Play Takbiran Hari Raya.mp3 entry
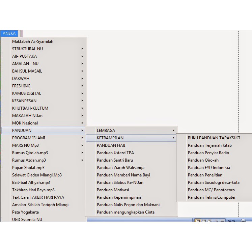 [x=33, y=190]
